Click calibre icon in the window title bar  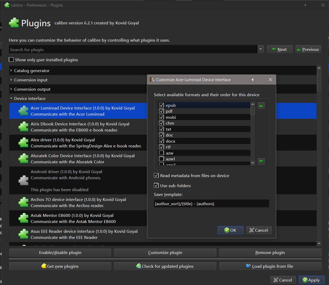[7, 5]
